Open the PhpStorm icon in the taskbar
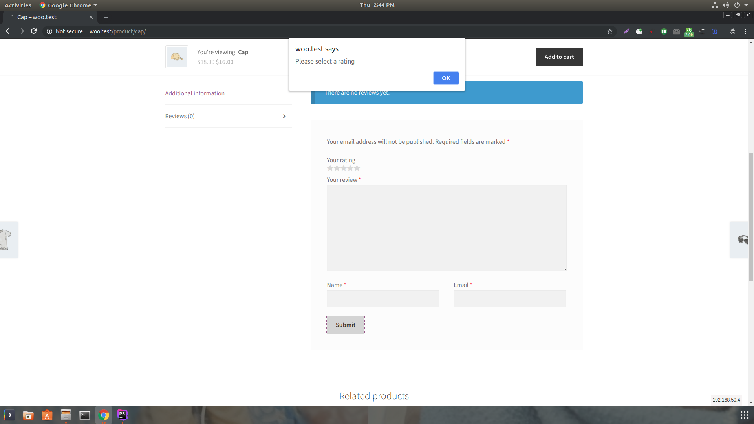Image resolution: width=754 pixels, height=424 pixels. [122, 415]
